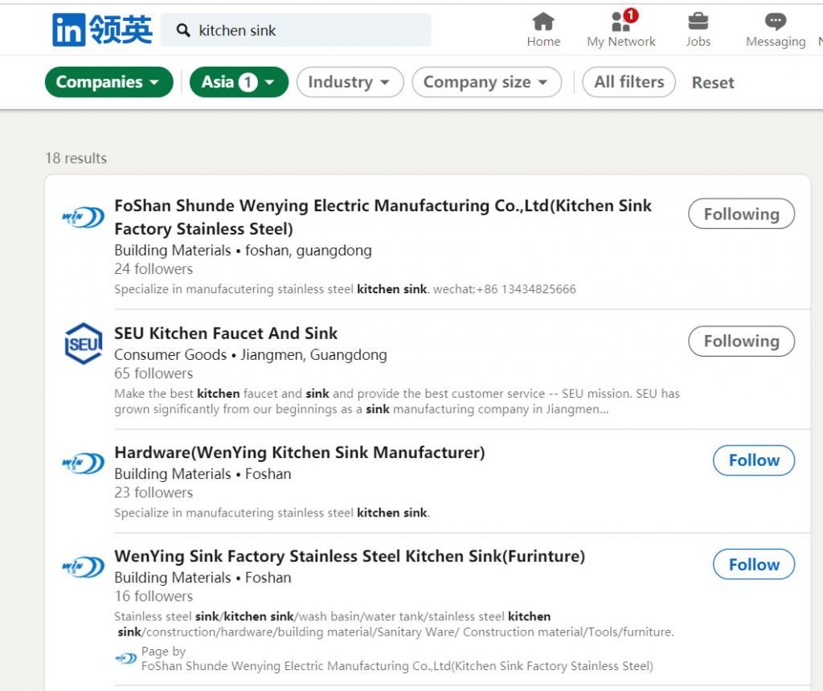This screenshot has height=691, width=823.
Task: Click '24 followers' text
Action: click(154, 268)
